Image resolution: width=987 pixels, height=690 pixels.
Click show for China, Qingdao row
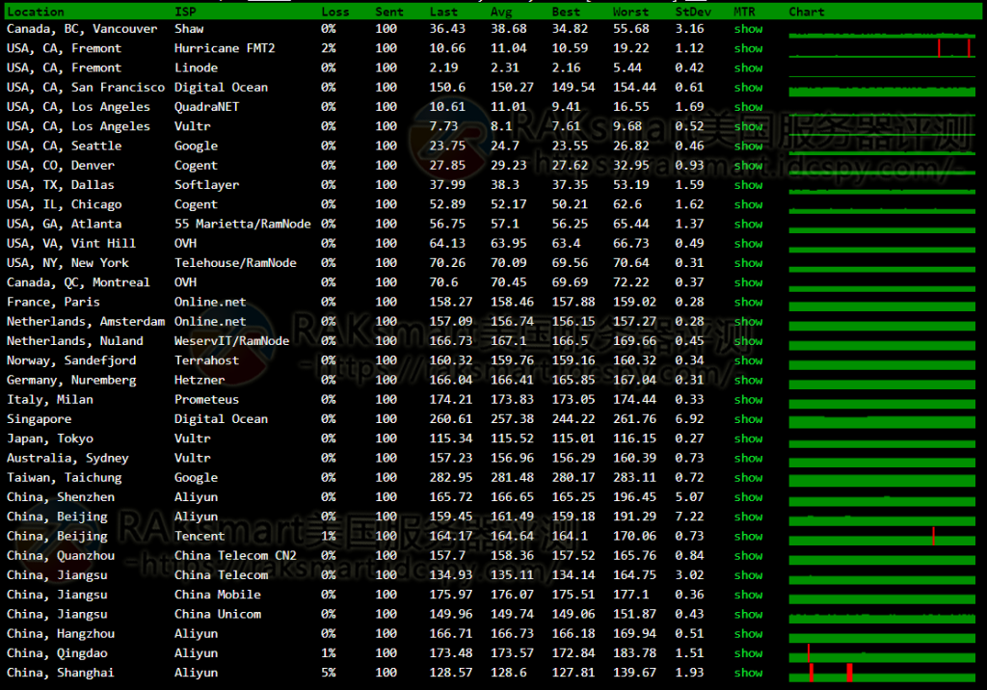tap(748, 653)
